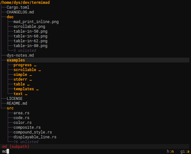Select dys-notes.md file
191x154 pixels.
coord(20,55)
